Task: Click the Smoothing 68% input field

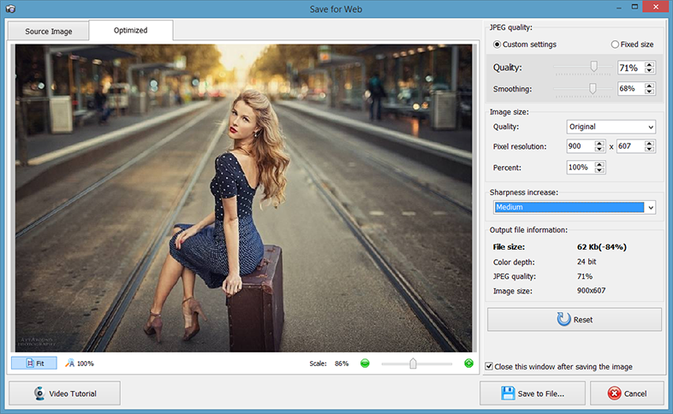Action: [630, 89]
